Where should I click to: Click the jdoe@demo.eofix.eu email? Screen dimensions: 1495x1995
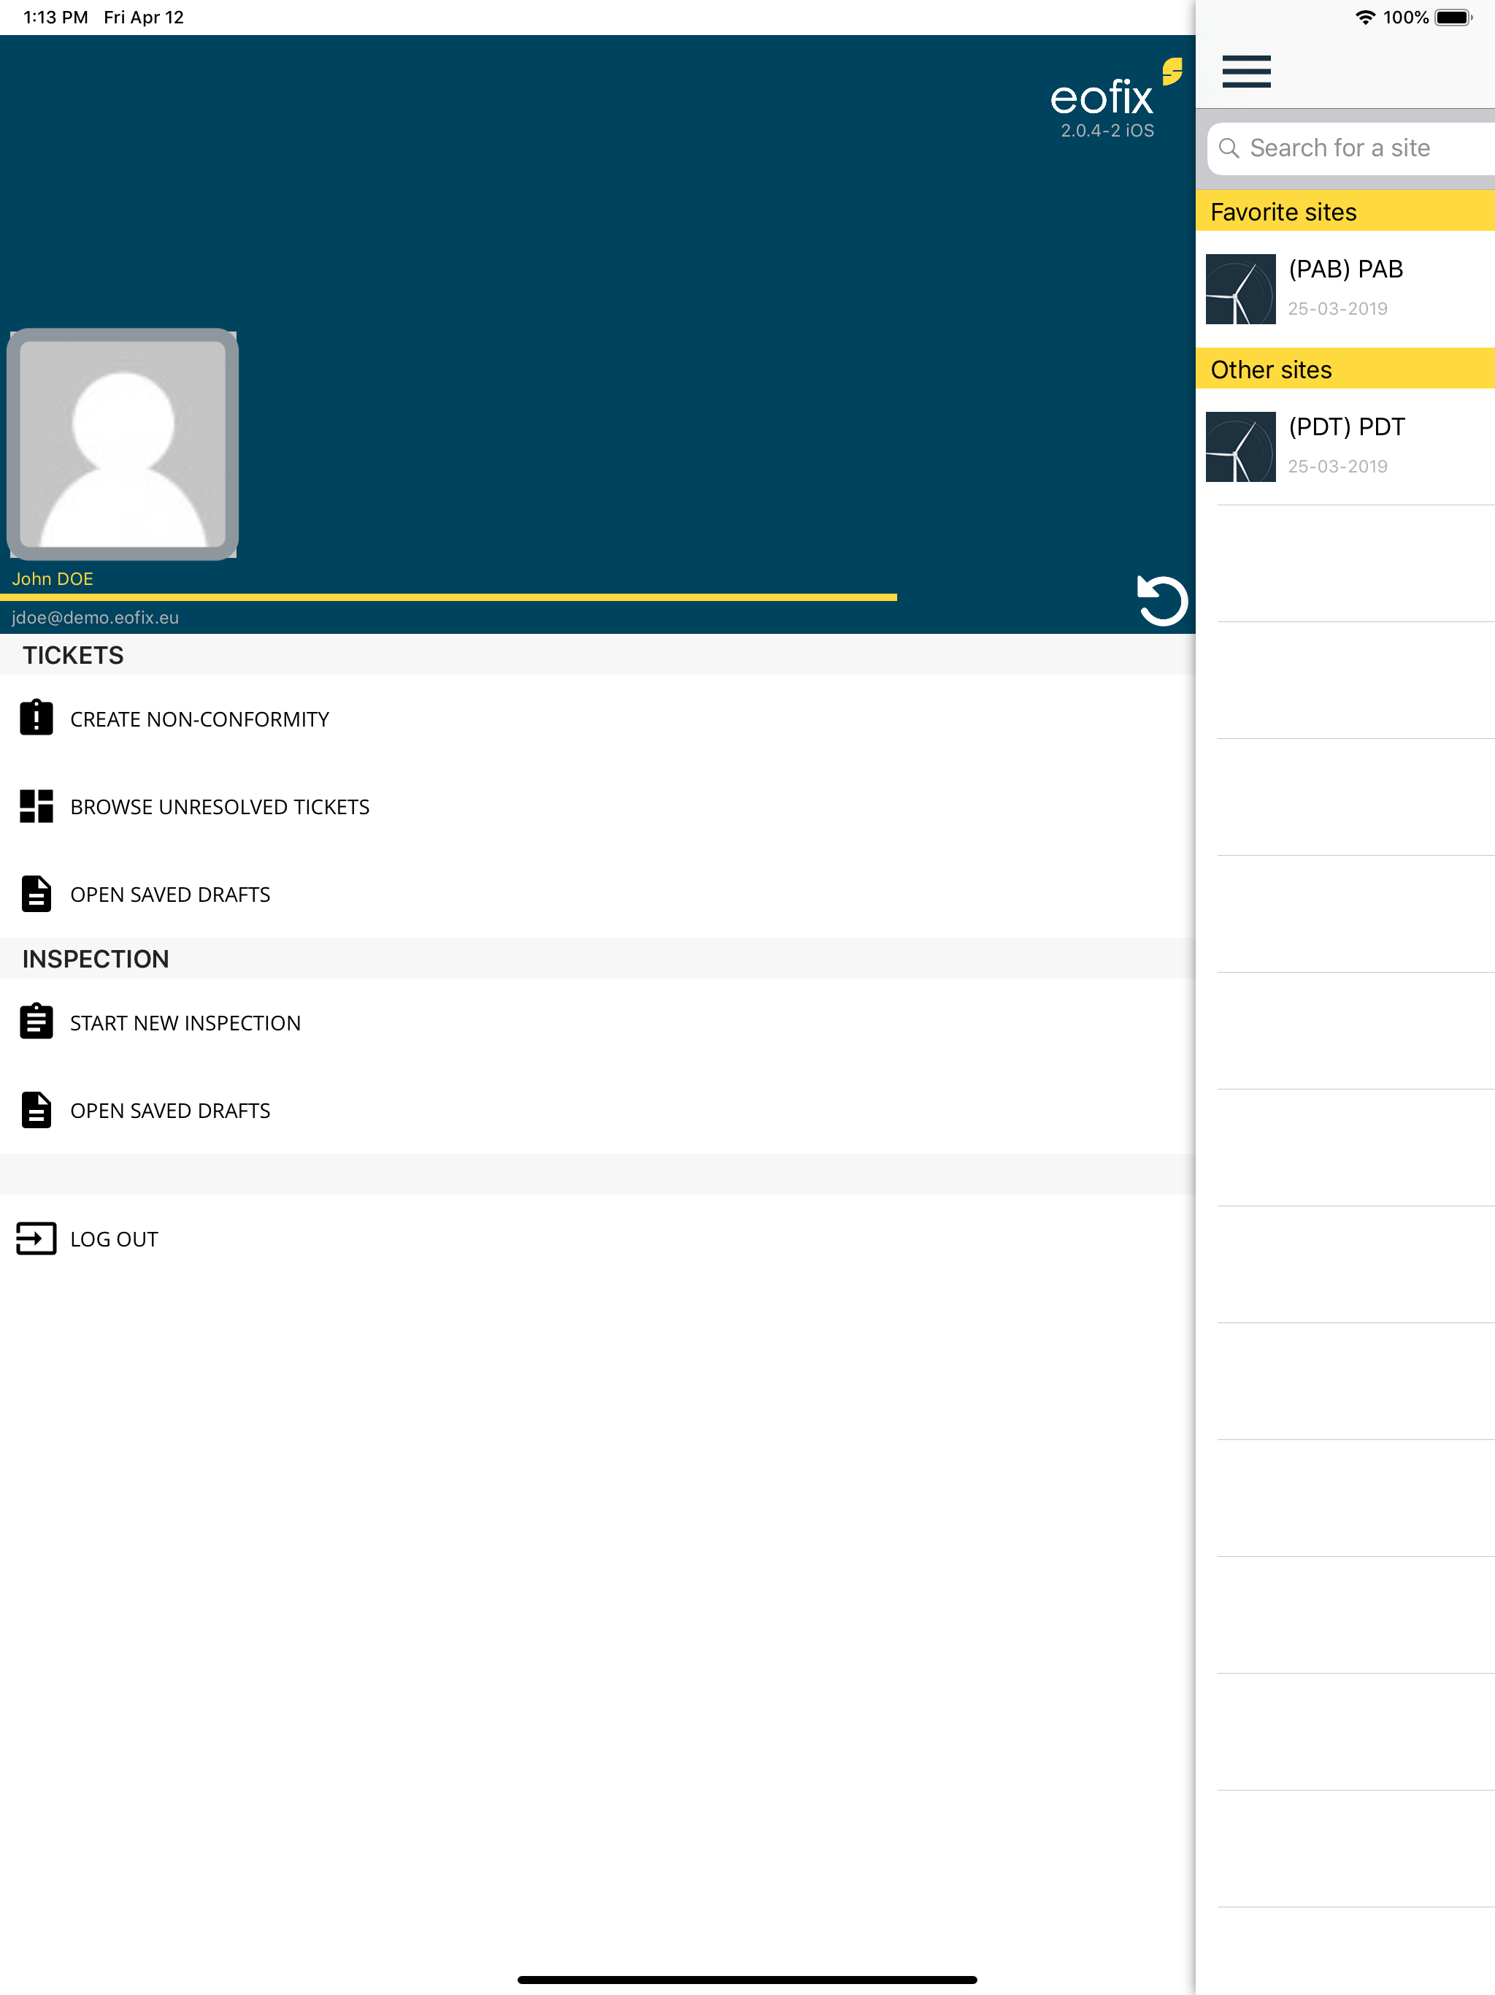point(95,618)
